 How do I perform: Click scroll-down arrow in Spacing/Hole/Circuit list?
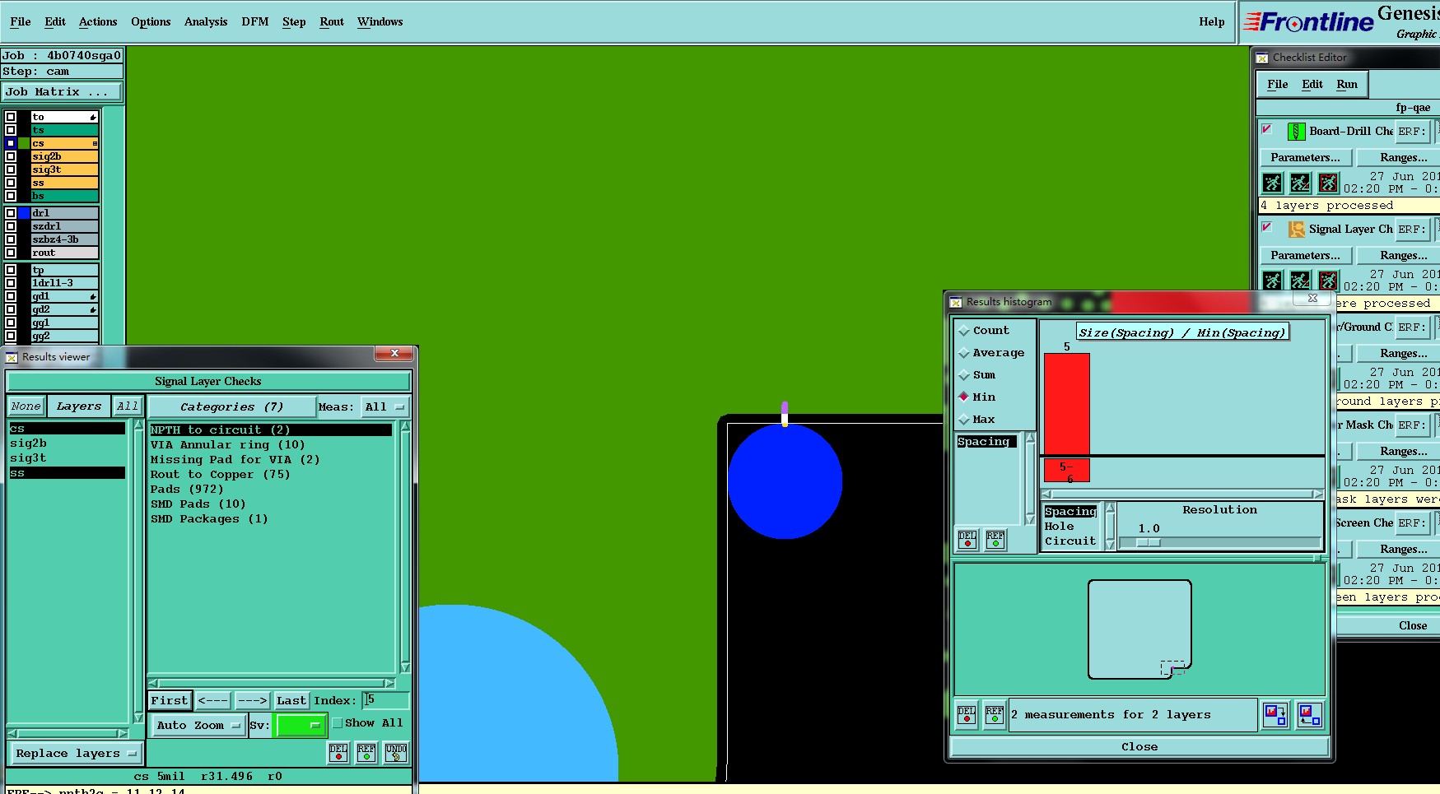point(1110,544)
